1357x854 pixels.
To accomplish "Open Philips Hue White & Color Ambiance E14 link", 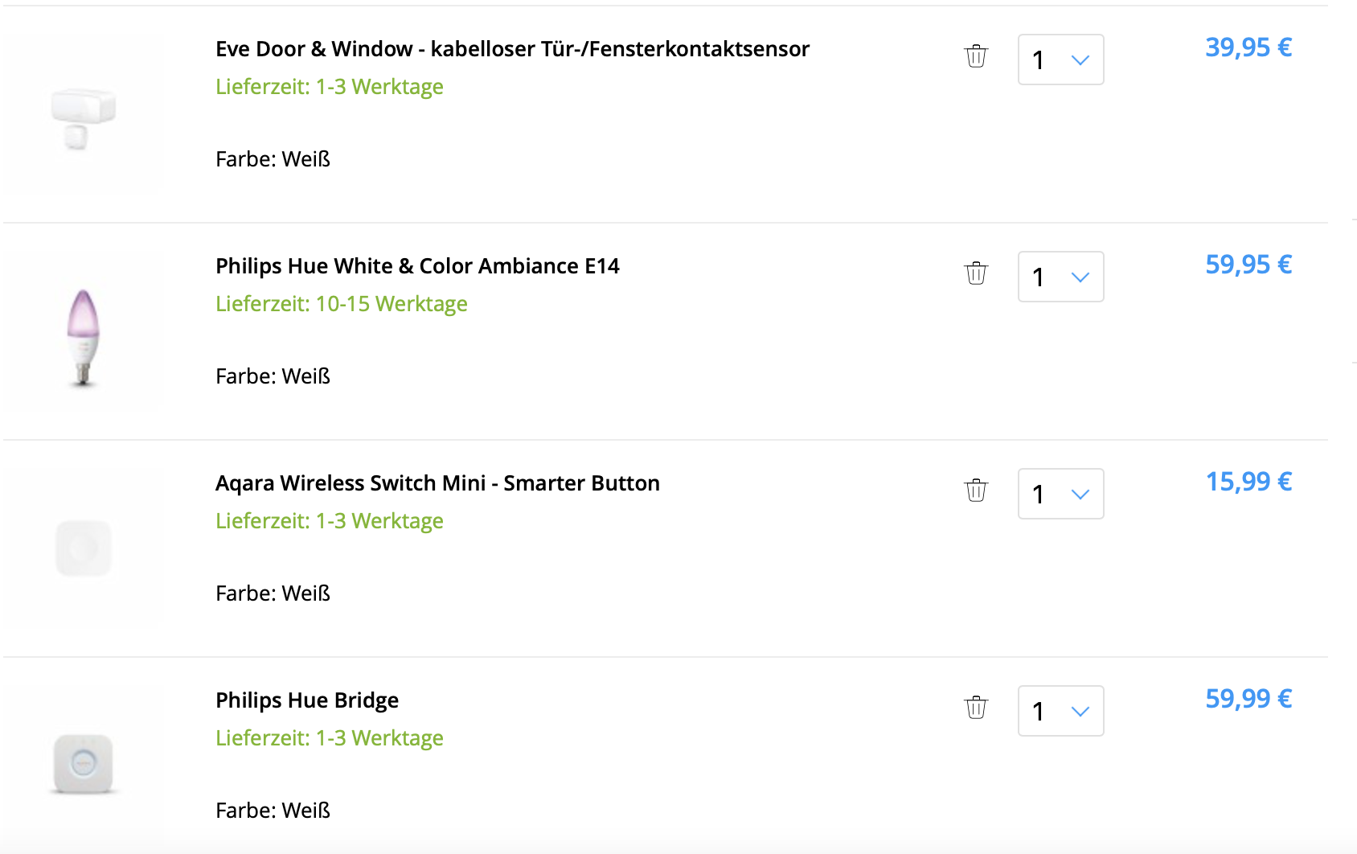I will tap(417, 266).
